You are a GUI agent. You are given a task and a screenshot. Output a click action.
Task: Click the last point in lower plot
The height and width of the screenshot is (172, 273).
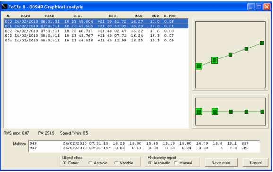[263, 112]
